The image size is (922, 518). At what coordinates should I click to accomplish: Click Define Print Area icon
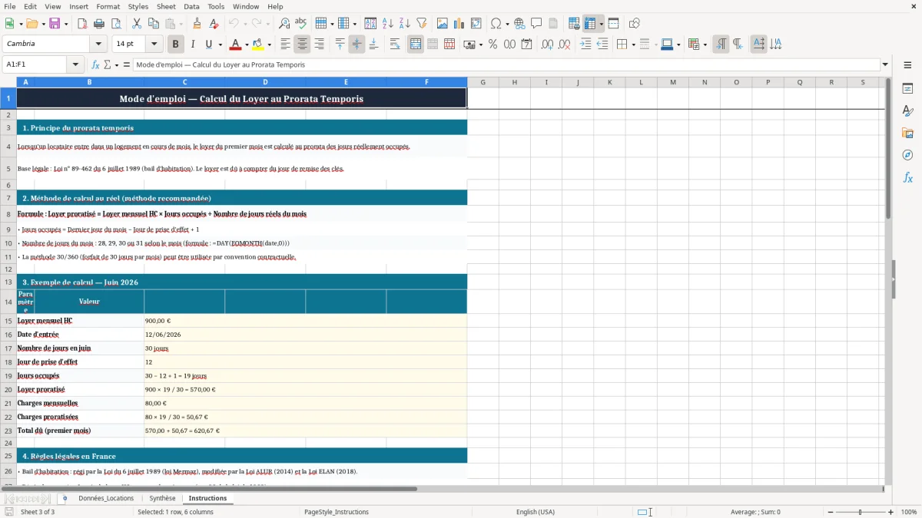click(x=574, y=24)
